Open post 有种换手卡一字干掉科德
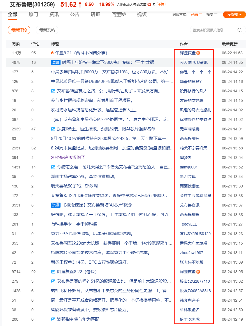 tap(74, 224)
